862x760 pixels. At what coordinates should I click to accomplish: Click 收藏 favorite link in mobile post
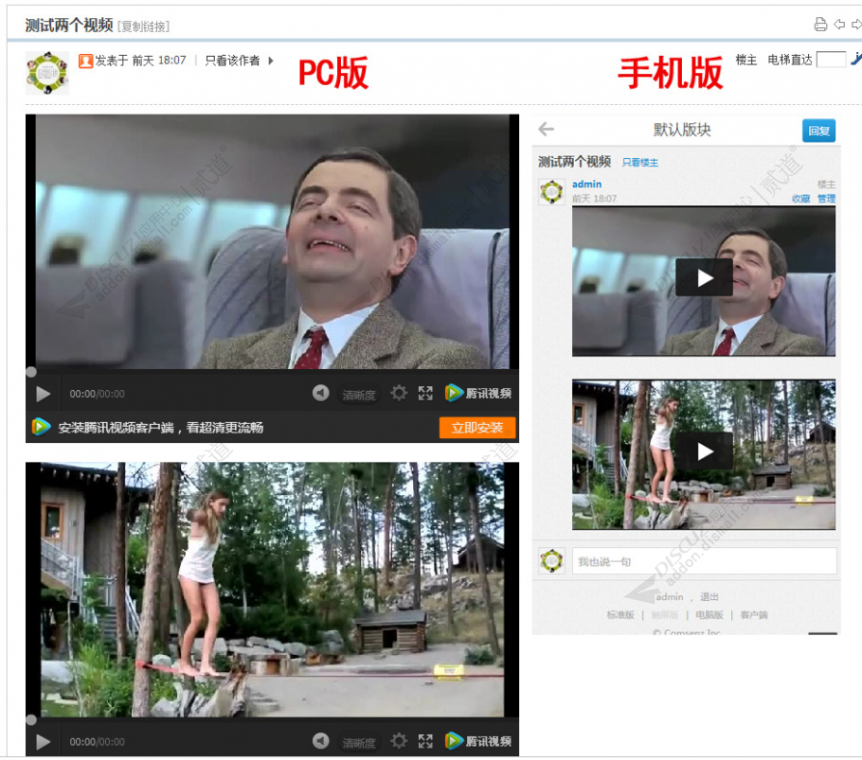click(x=801, y=199)
